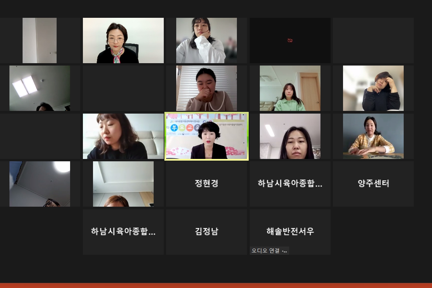432x288 pixels.
Task: Click the video with two rectangular ceiling lights
Action: point(40,88)
